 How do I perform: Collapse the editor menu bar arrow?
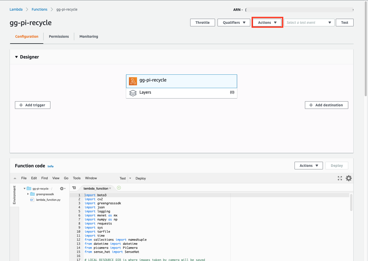(15, 178)
